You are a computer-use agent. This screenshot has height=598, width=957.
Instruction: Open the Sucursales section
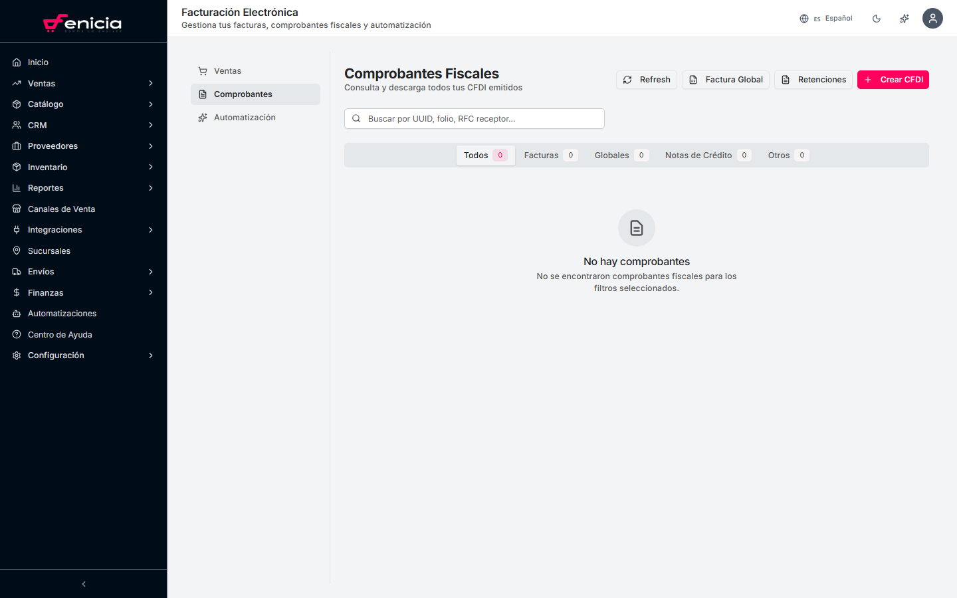click(x=49, y=250)
